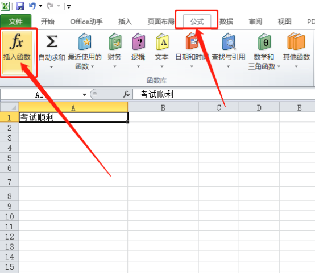This screenshot has width=315, height=273.
Task: Expand the 文本 dropdown arrow
Action: (x=162, y=66)
